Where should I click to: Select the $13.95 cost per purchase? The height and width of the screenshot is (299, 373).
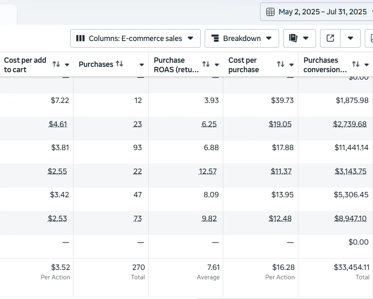pos(283,195)
